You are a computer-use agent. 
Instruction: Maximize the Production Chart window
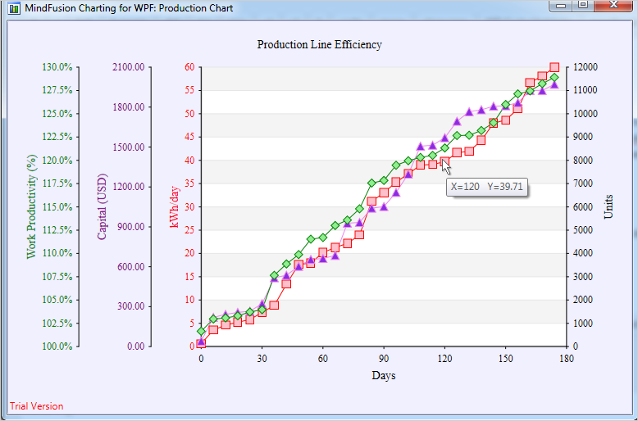583,5
